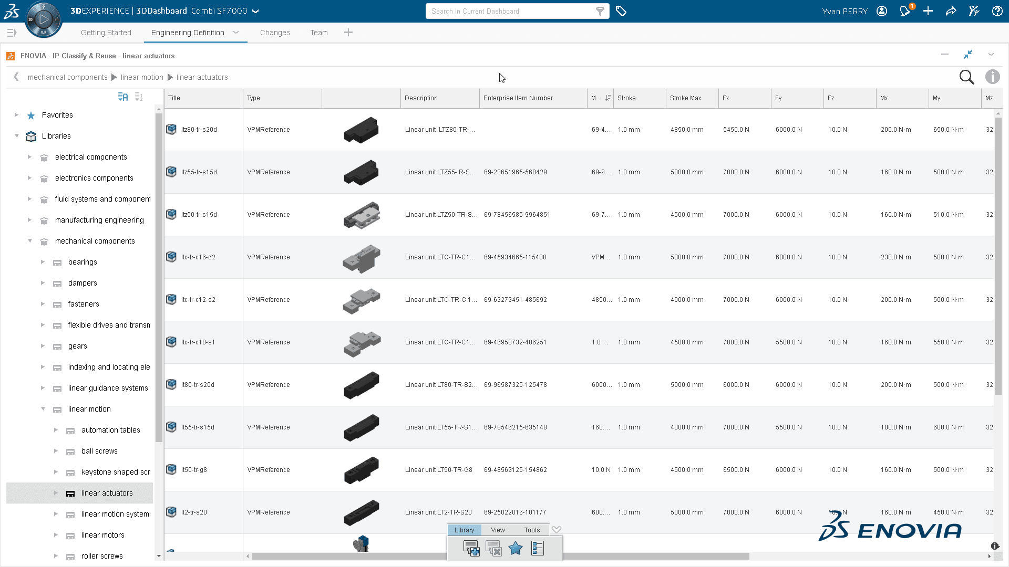Toggle the Libraries section visibility
The image size is (1009, 567).
point(15,135)
